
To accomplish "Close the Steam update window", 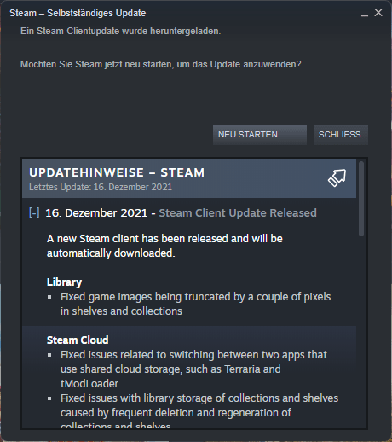I will click(x=378, y=13).
